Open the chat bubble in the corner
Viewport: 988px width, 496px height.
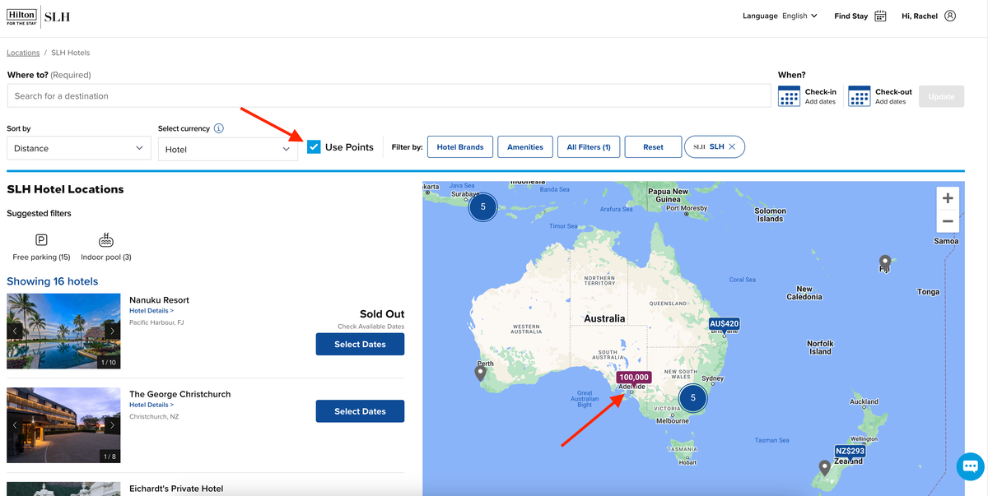click(969, 466)
